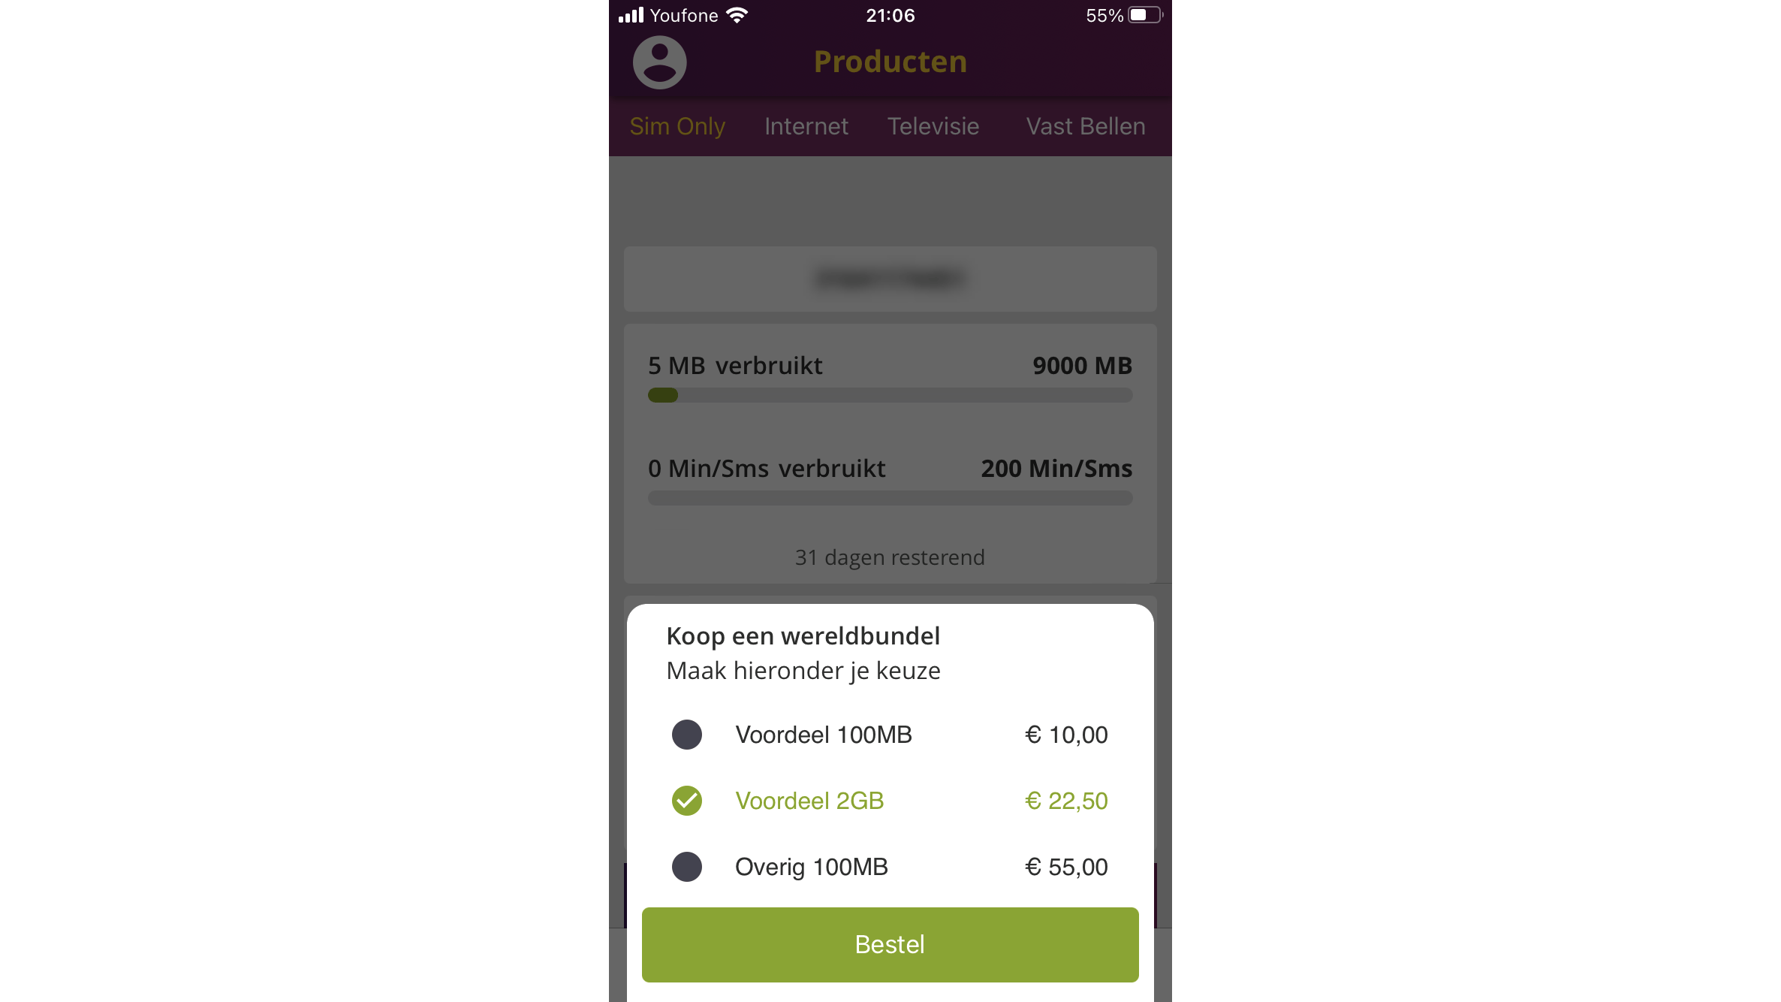Tap the battery indicator icon
The image size is (1781, 1002).
pos(1145,15)
